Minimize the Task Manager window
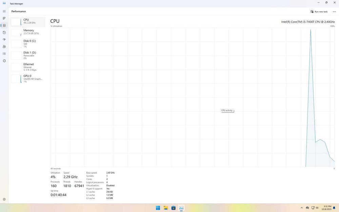 (x=318, y=3)
